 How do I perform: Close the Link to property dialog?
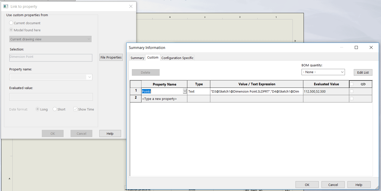tap(131, 6)
